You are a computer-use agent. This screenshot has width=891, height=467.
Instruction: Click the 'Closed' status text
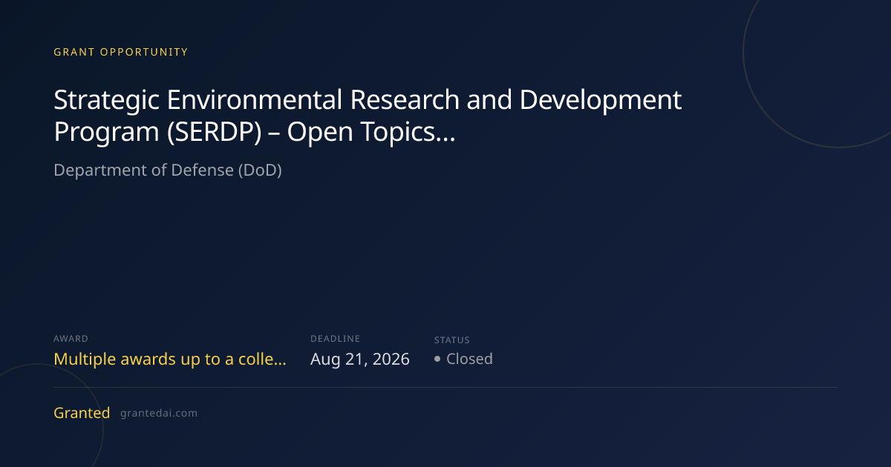pos(469,359)
